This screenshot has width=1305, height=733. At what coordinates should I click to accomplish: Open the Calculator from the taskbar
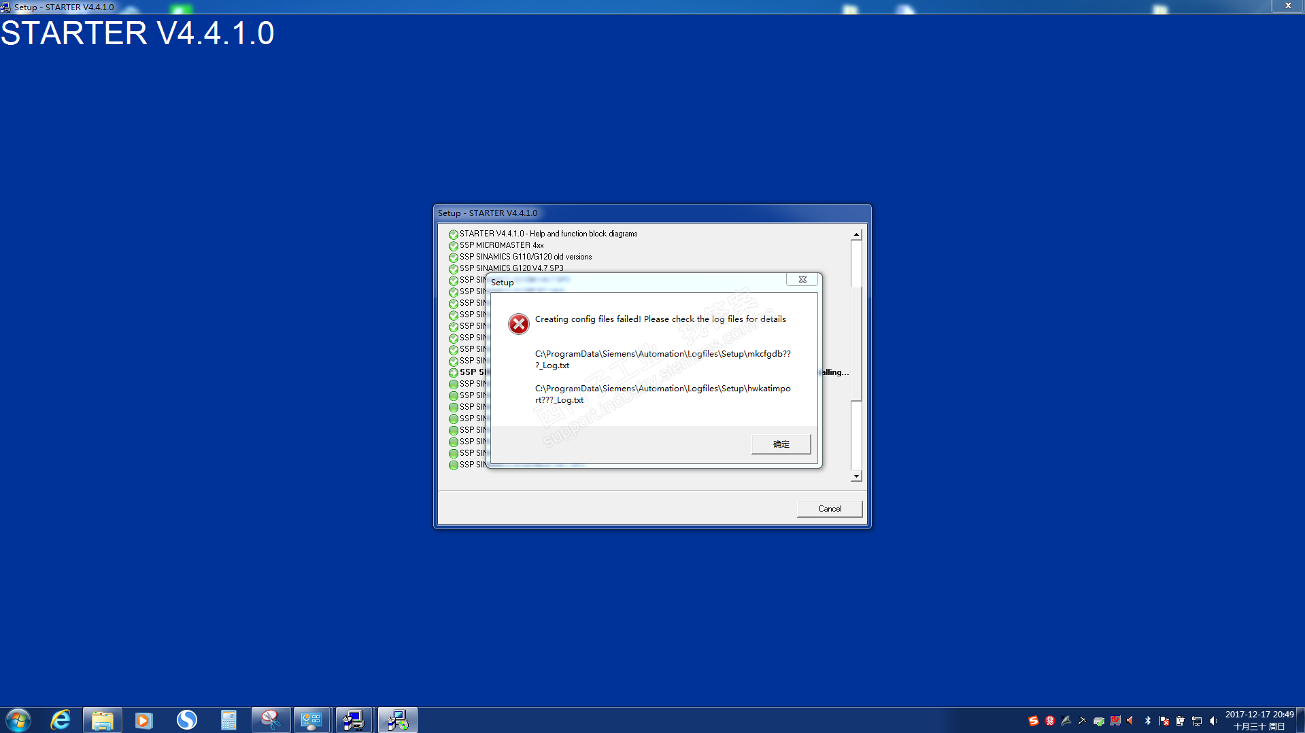point(228,720)
